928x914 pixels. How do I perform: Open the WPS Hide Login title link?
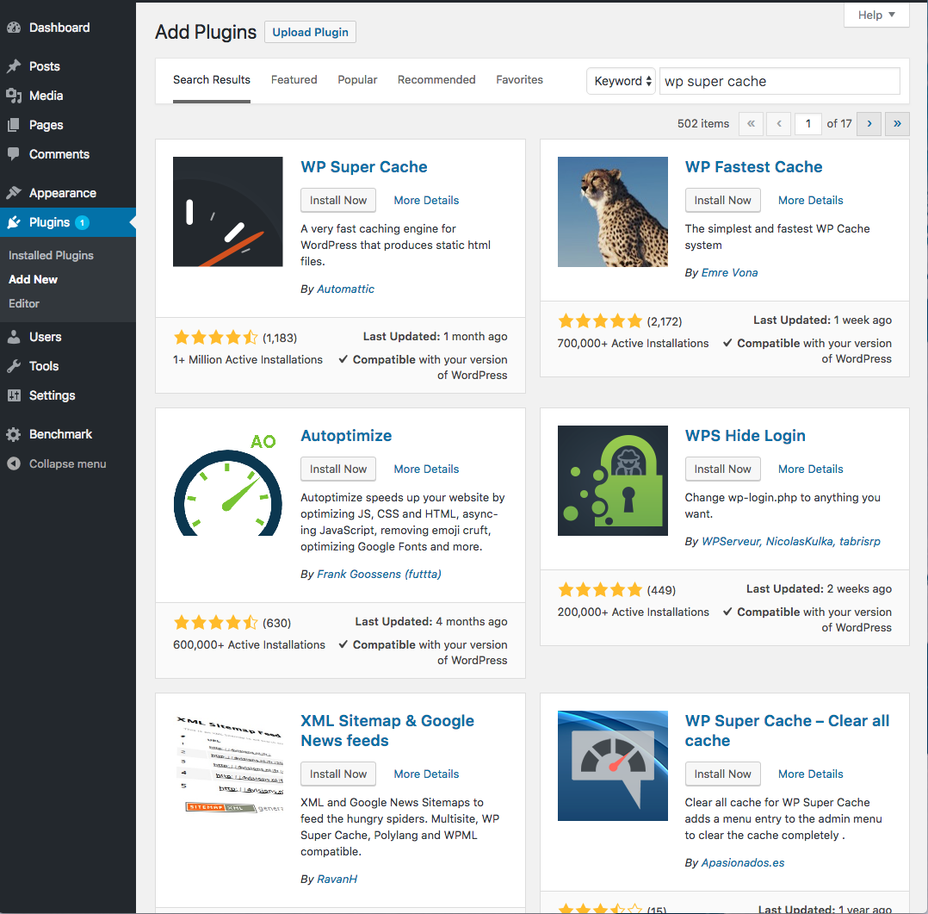[x=745, y=436]
